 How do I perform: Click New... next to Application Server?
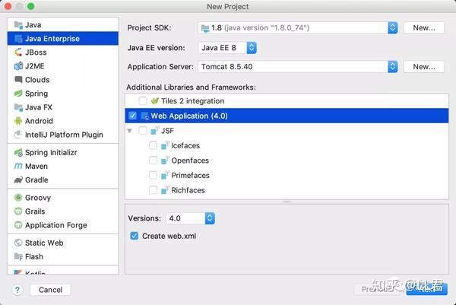[424, 67]
